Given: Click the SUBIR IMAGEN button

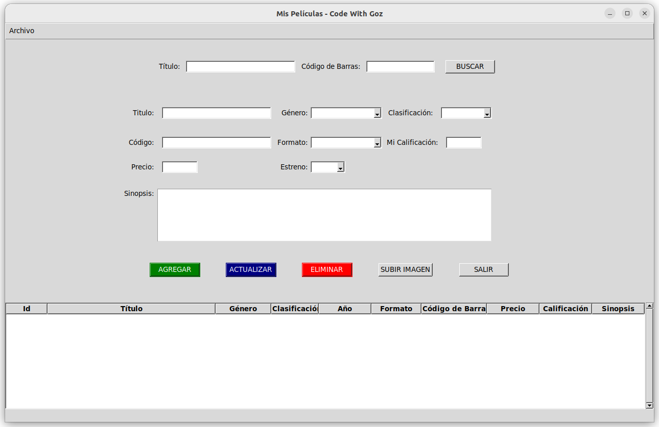Looking at the screenshot, I should (x=405, y=269).
